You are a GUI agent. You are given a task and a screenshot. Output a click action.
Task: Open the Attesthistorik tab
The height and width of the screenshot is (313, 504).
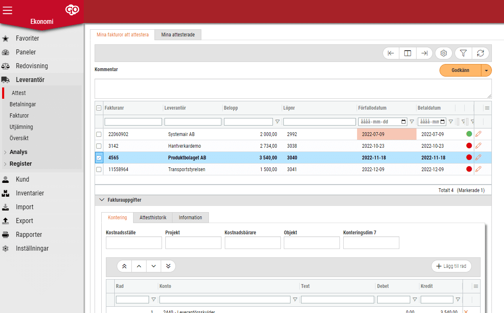(x=153, y=218)
